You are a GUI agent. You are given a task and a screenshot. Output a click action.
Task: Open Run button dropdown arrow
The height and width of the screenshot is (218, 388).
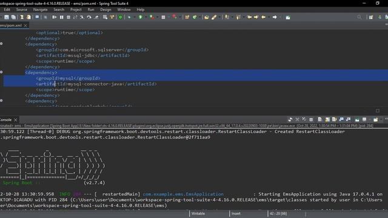click(x=146, y=18)
